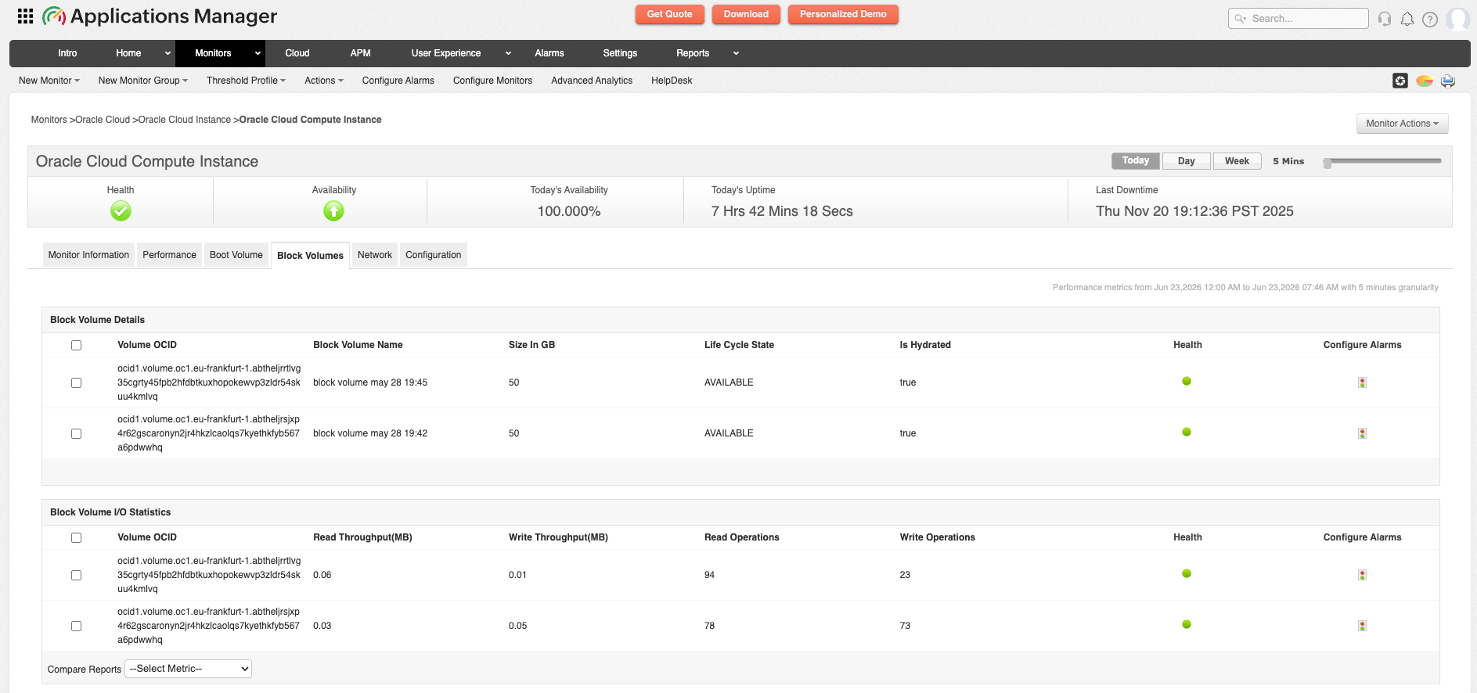Switch to the Boot Volume tab
This screenshot has height=693, width=1477.
[236, 255]
